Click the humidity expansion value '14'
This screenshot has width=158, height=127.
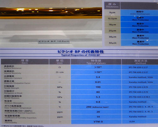click(x=98, y=117)
